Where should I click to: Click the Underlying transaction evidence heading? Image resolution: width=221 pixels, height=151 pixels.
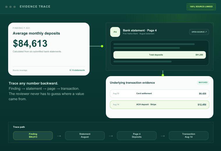132,83
